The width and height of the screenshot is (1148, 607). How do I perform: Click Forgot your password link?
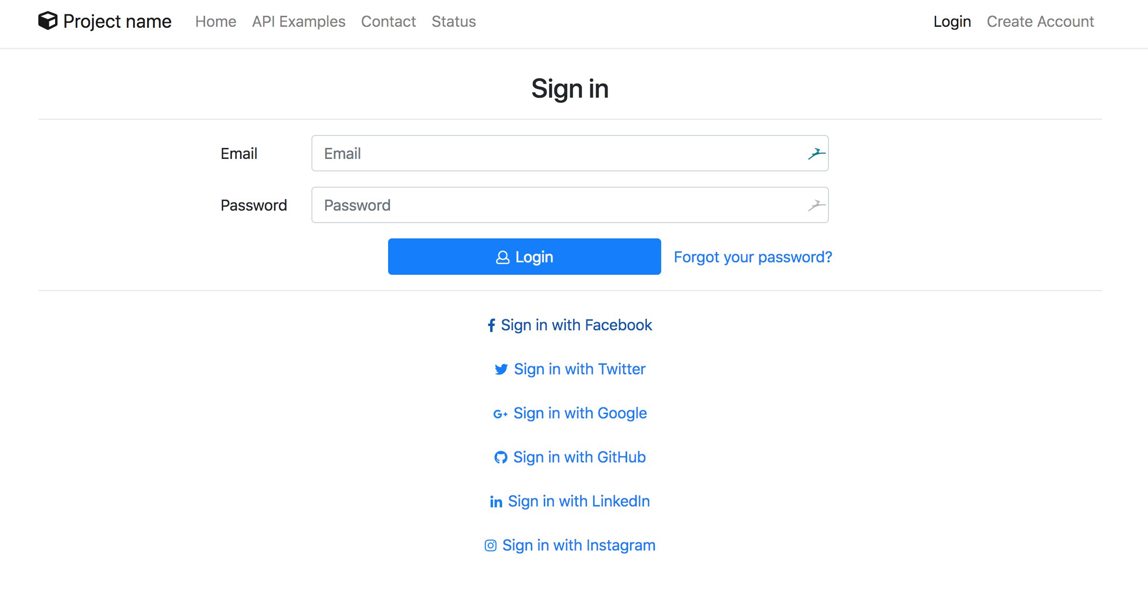753,257
